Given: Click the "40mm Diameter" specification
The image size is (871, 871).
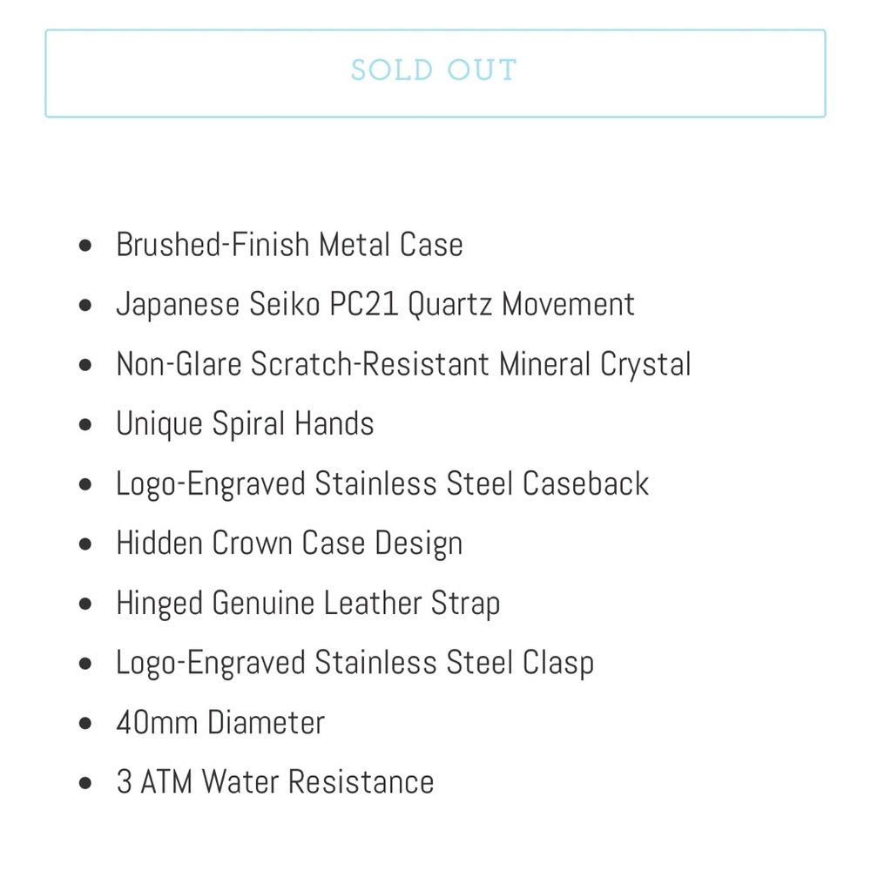Looking at the screenshot, I should (220, 723).
